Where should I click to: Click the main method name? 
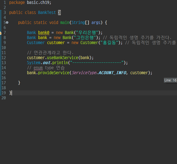(x=65, y=23)
